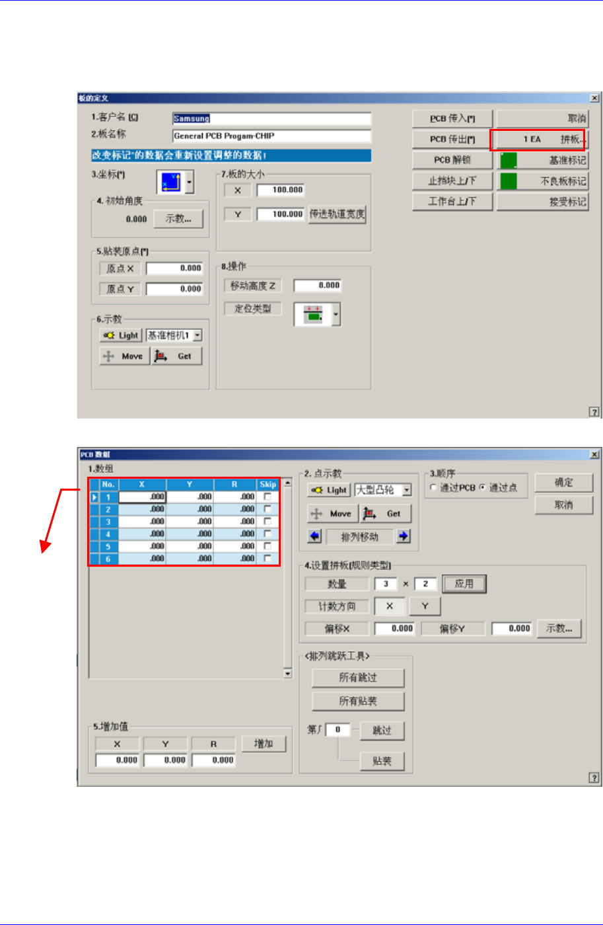Click the 排列移动 button
Viewport: 603px width, 925px height.
[359, 537]
